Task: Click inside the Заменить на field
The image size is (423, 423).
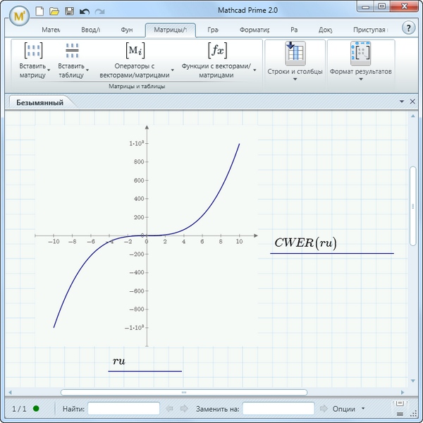Action: pos(278,408)
